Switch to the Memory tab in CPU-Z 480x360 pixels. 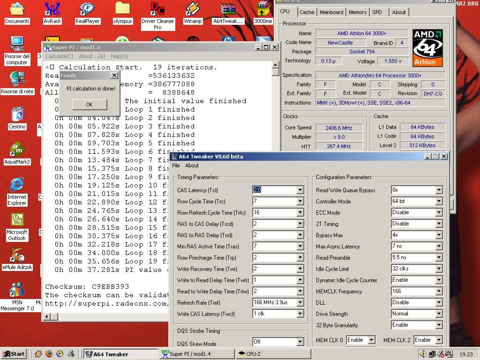click(x=358, y=12)
